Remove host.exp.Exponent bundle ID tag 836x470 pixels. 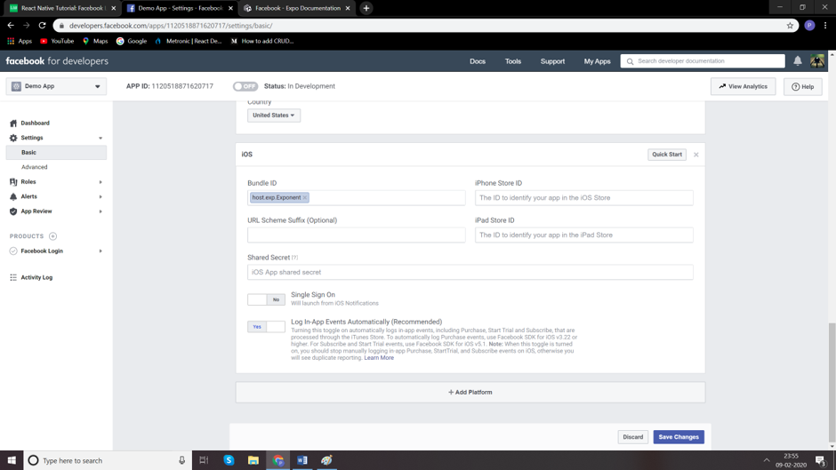coord(305,198)
